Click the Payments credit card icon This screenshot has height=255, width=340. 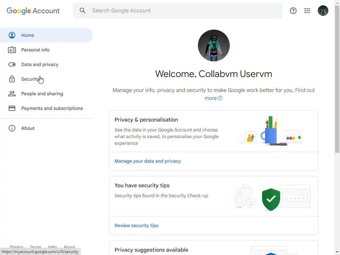click(x=12, y=108)
